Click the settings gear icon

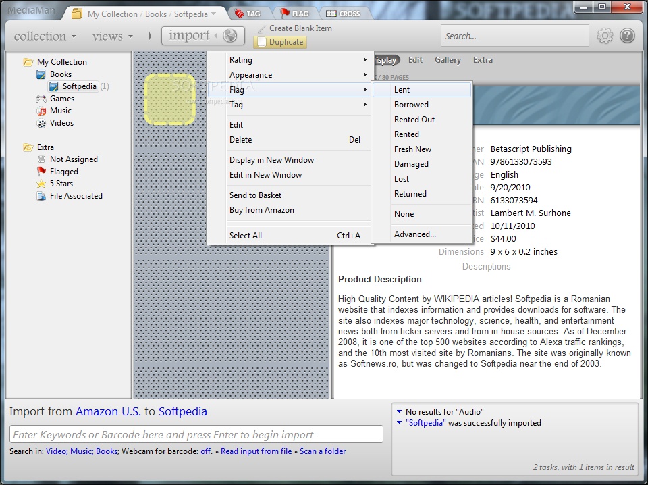[605, 36]
